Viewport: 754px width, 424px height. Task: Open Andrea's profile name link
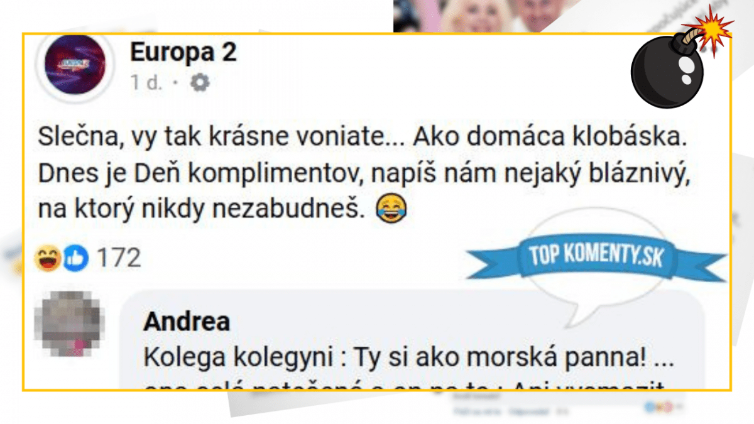point(187,322)
